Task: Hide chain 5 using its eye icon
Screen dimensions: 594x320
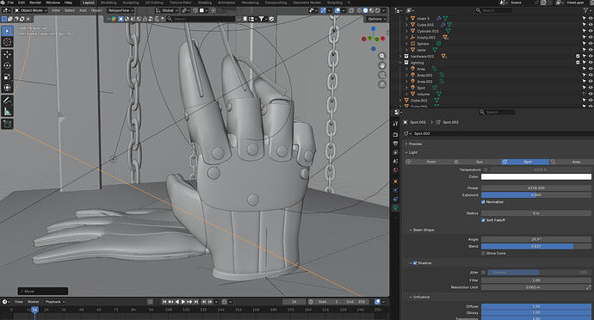Action: [x=591, y=19]
